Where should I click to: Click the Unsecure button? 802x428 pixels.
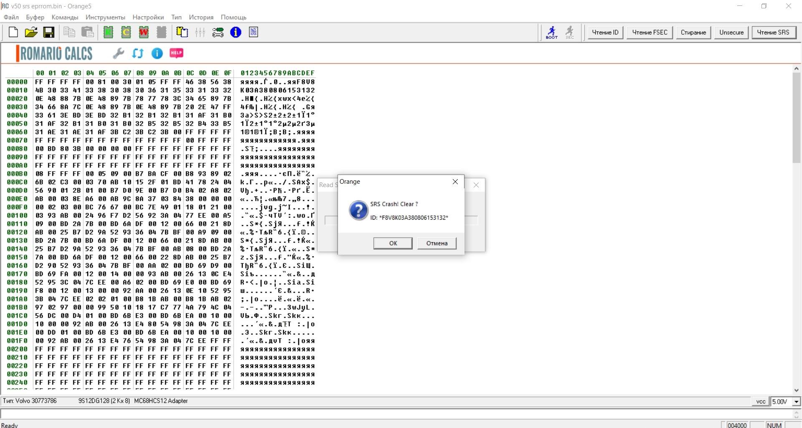pos(731,32)
